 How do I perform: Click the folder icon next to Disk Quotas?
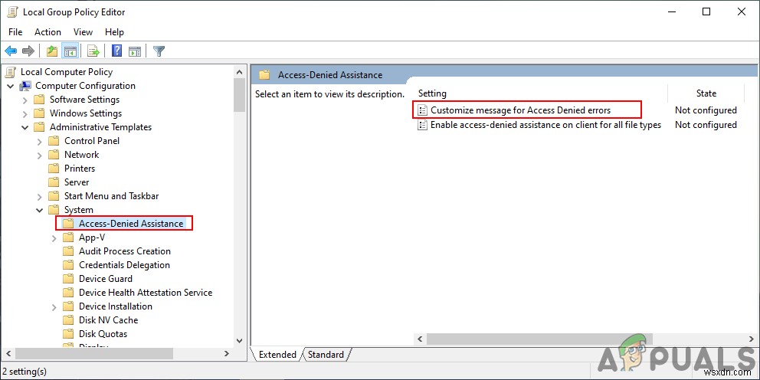(68, 334)
